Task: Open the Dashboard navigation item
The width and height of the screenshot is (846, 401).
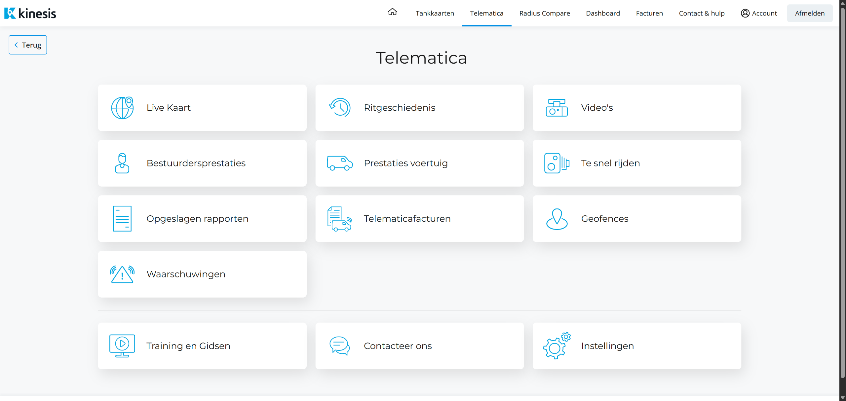Action: (603, 13)
